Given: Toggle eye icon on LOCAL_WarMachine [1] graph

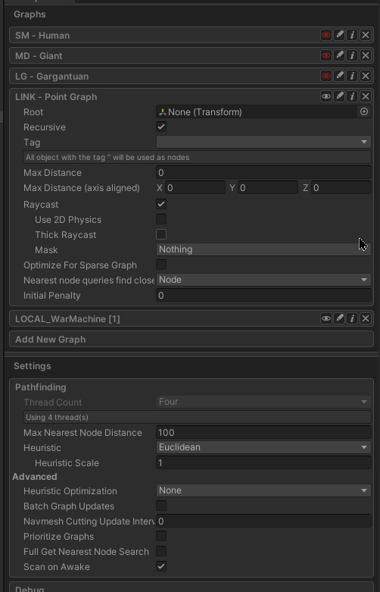Looking at the screenshot, I should point(326,318).
